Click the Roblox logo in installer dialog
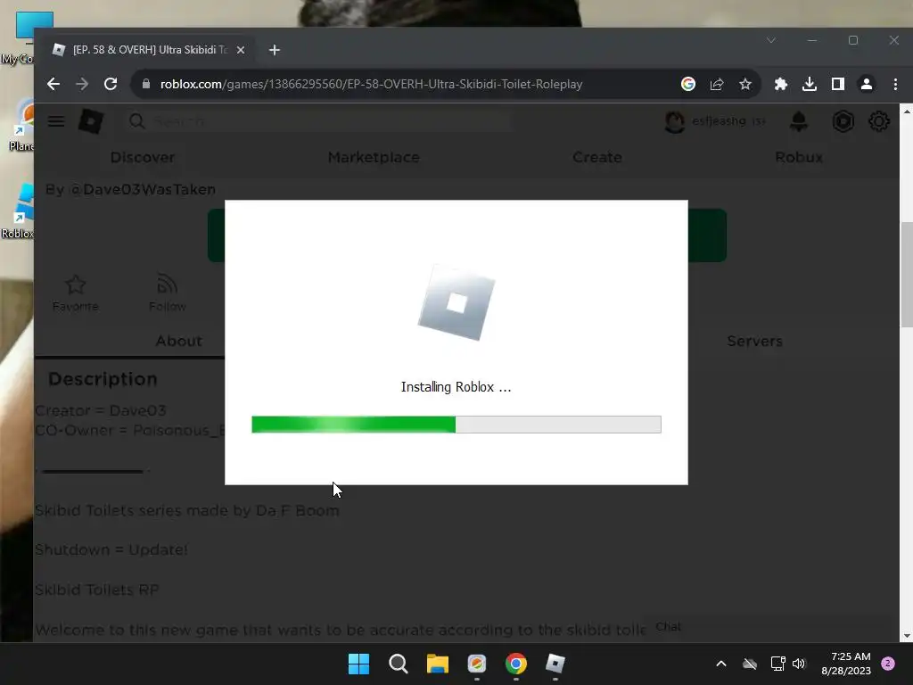 pyautogui.click(x=456, y=303)
